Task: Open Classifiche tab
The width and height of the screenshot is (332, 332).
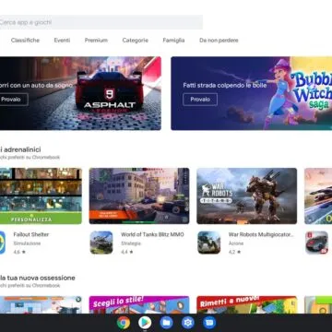Action: (25, 41)
